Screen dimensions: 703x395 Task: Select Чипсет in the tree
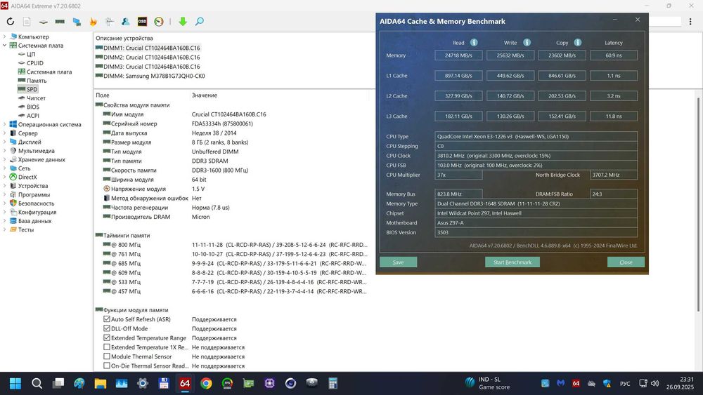(36, 98)
